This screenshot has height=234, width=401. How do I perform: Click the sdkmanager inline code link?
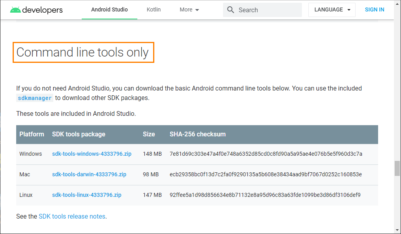point(34,98)
